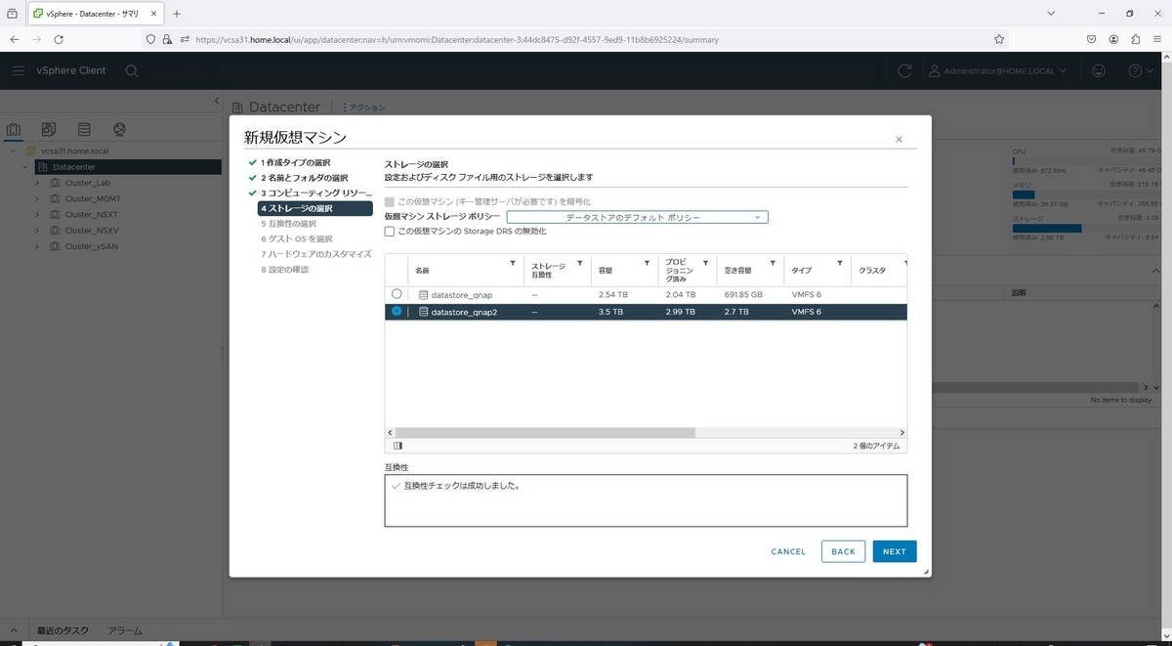Click the CANCEL button

click(x=788, y=551)
